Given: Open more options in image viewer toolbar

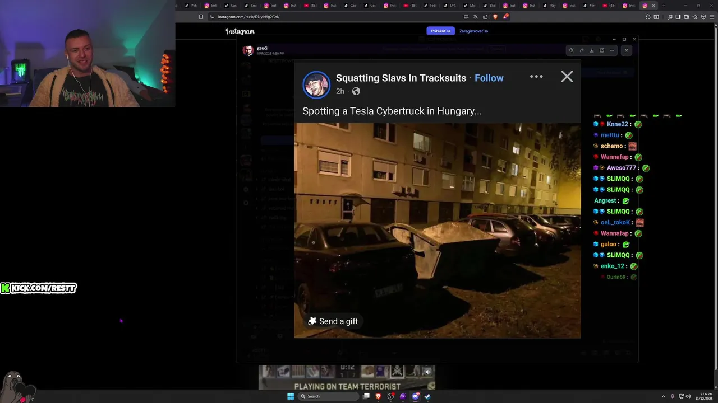Looking at the screenshot, I should pos(612,50).
